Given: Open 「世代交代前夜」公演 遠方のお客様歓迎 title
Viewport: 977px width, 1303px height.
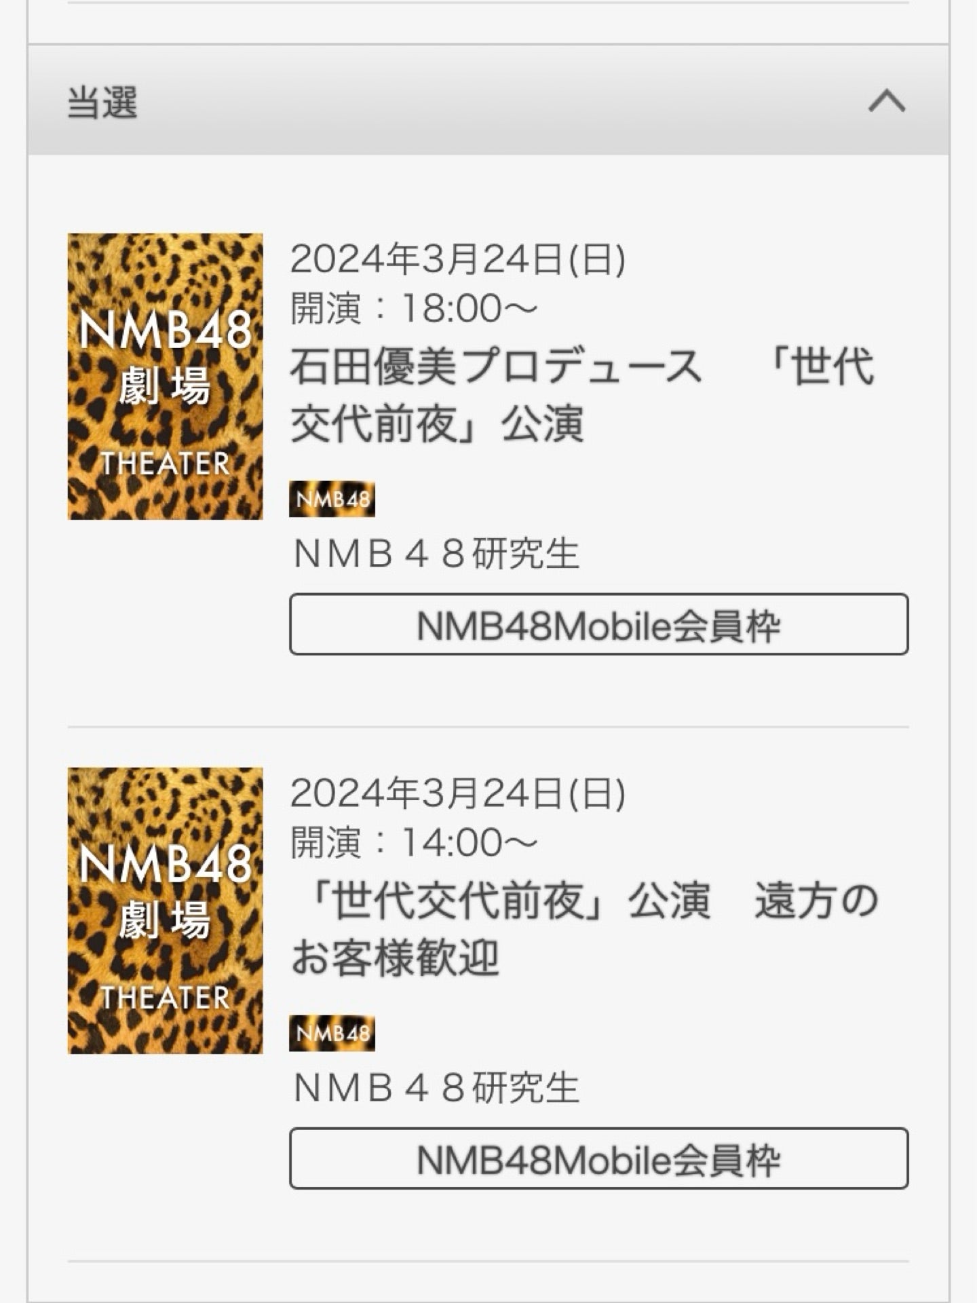Looking at the screenshot, I should click(x=585, y=929).
